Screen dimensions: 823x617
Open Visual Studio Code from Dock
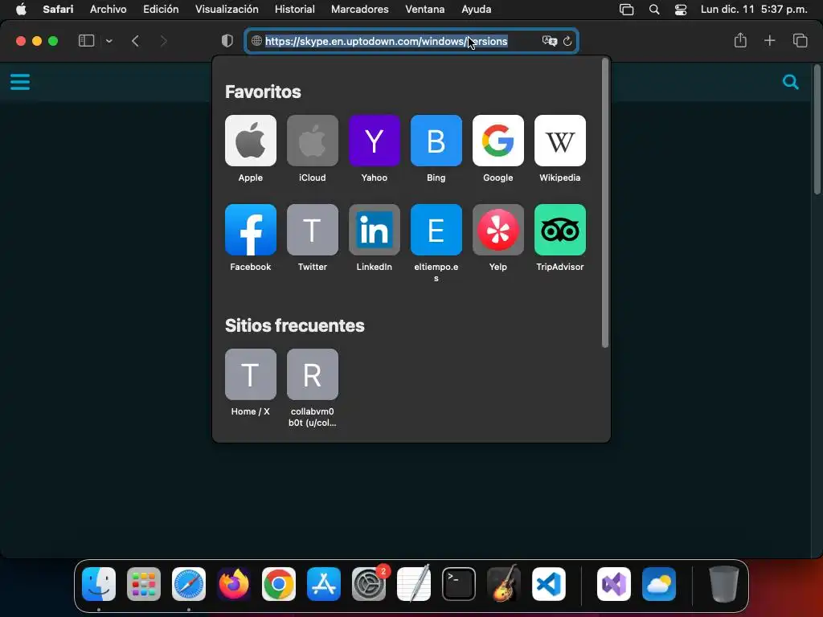click(x=549, y=584)
